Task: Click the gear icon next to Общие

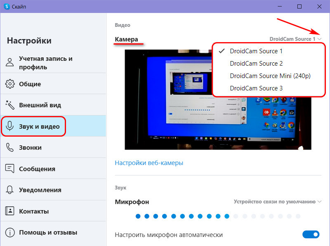Action: pyautogui.click(x=9, y=84)
